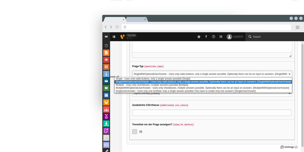Screen dimensions: 304x152
Task: Open the orange box Extensions module
Action: pyautogui.click(x=106, y=102)
